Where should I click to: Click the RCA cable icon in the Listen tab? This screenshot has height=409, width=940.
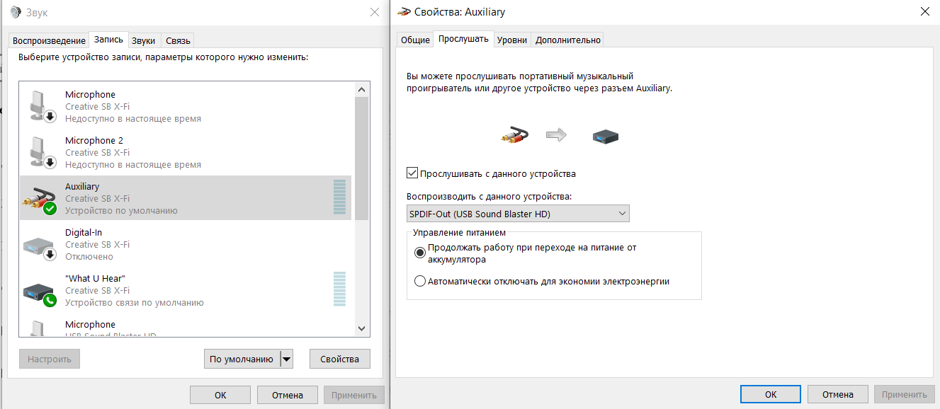(514, 134)
